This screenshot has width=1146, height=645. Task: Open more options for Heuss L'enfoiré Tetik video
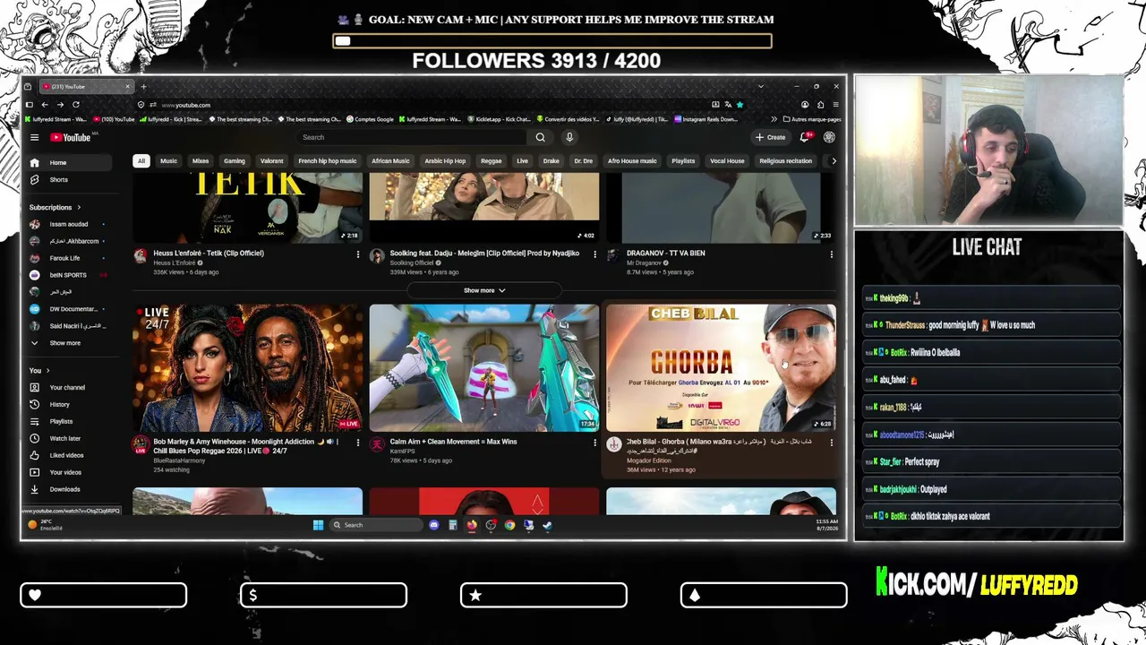pos(358,254)
